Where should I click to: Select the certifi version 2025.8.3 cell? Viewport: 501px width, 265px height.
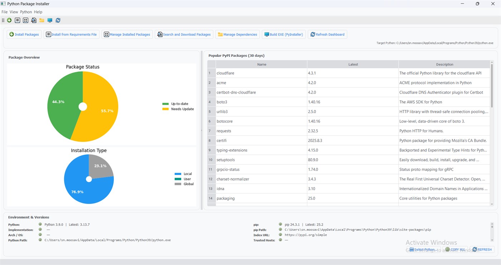point(353,140)
